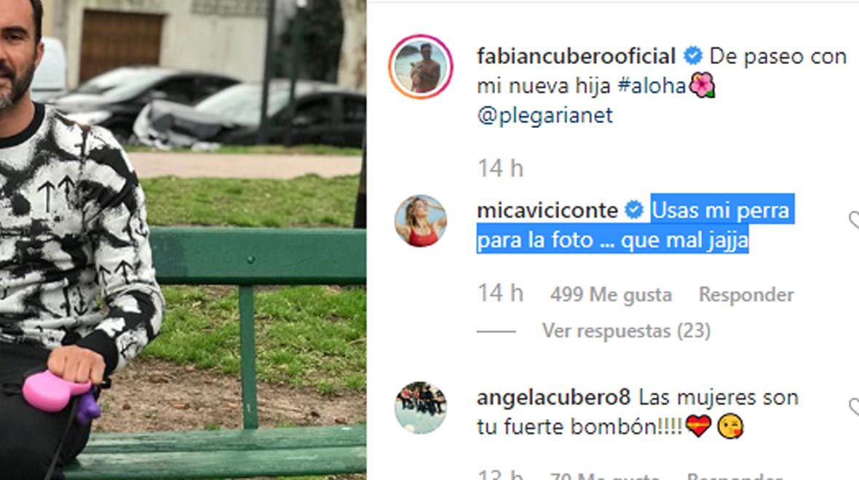This screenshot has width=859, height=480.
Task: Click fabiancuberooficial's blue verified badge
Action: pos(692,56)
